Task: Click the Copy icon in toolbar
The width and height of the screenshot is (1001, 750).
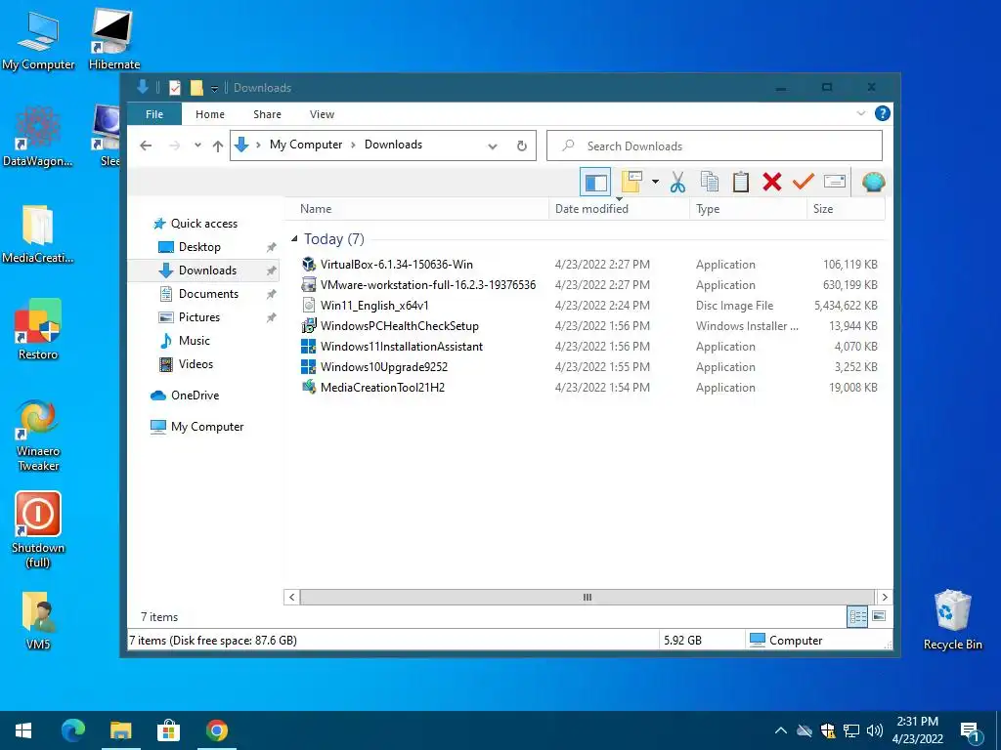Action: click(x=710, y=183)
